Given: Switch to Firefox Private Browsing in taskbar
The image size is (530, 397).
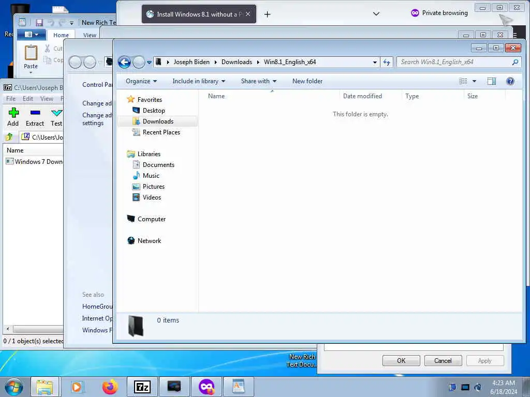Looking at the screenshot, I should 207,387.
